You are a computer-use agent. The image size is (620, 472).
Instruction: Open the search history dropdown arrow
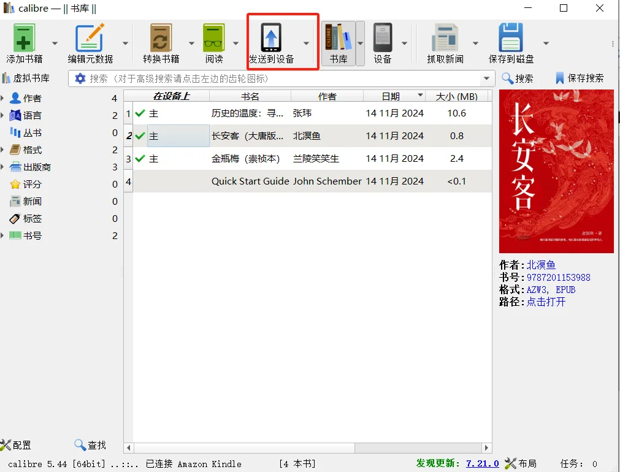click(487, 78)
